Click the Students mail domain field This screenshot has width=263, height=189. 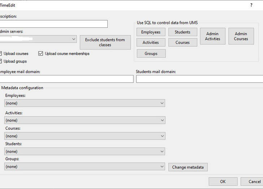199,79
